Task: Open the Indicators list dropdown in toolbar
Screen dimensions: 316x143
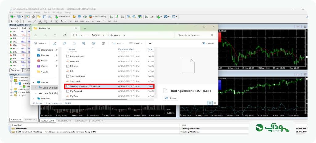Action: (x=159, y=17)
